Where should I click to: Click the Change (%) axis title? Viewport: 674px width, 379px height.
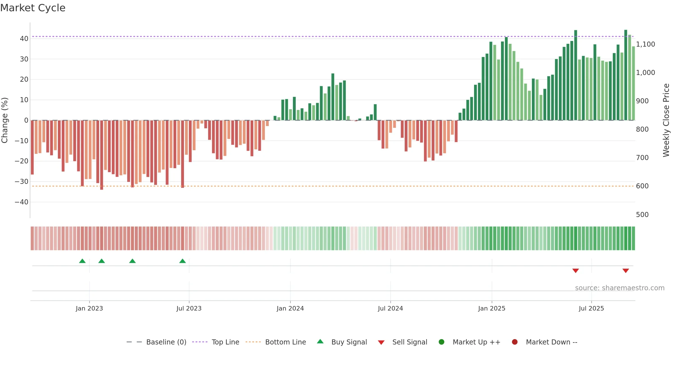click(4, 120)
